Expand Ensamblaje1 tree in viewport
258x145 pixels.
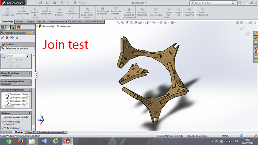pyautogui.click(x=37, y=26)
